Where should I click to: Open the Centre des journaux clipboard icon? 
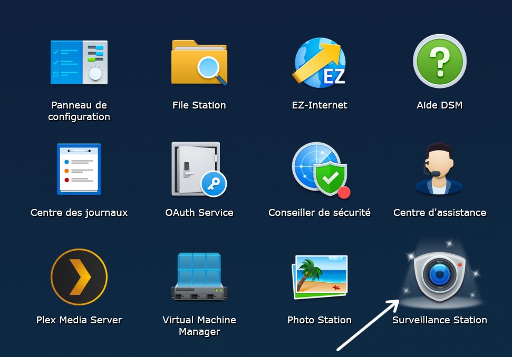point(79,169)
